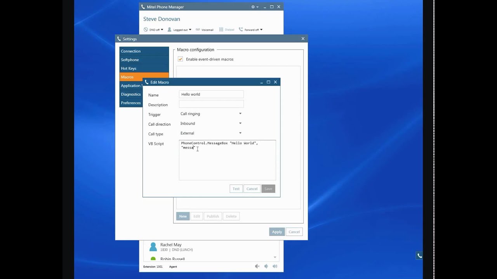
Task: Click the Agent status text
Action: click(x=173, y=267)
